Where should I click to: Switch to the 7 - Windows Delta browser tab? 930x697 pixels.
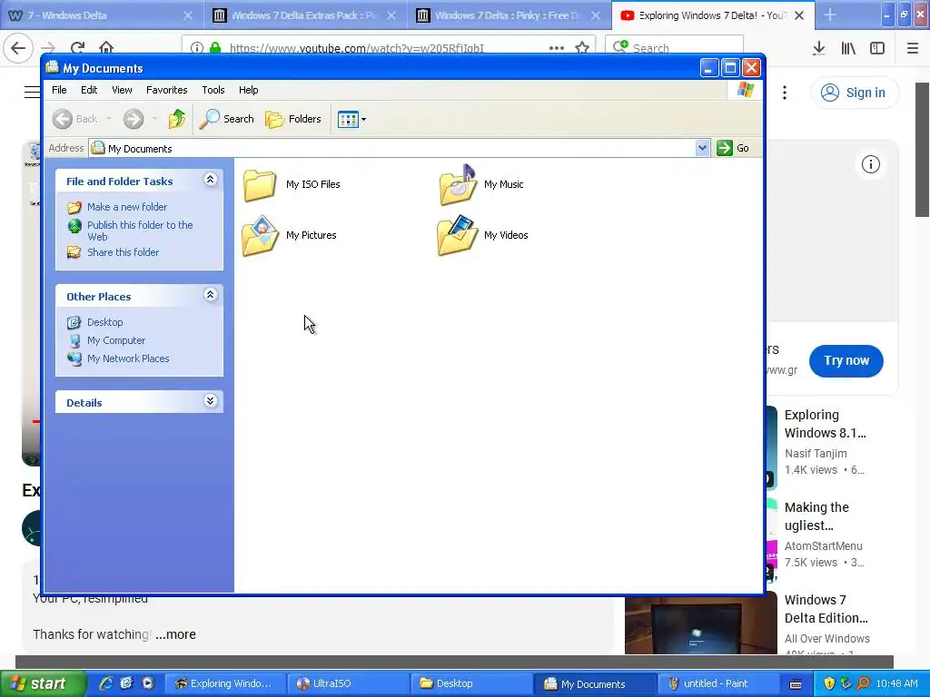(102, 15)
